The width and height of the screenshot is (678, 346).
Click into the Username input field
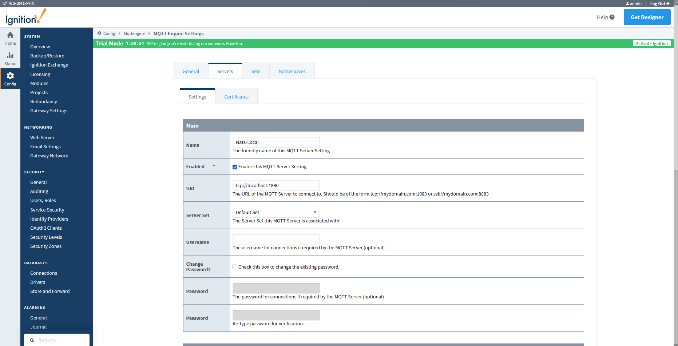(276, 239)
